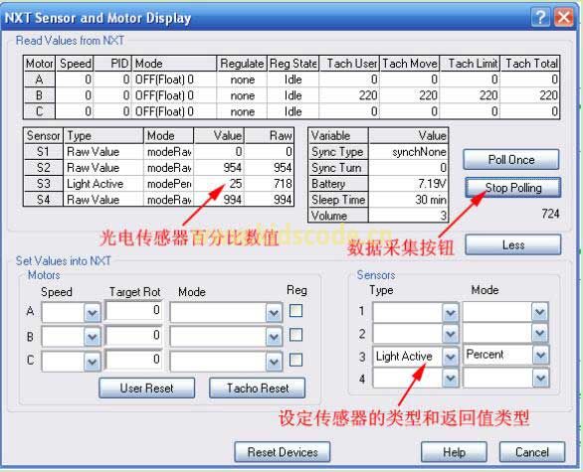Viewport: 583px width, 472px height.
Task: Click the Poll Once button
Action: point(510,159)
